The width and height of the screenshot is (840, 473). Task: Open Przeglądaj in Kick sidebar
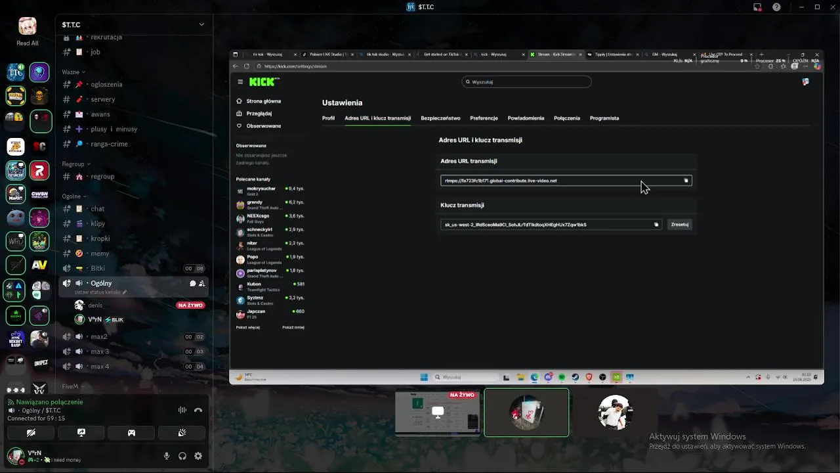coord(255,114)
